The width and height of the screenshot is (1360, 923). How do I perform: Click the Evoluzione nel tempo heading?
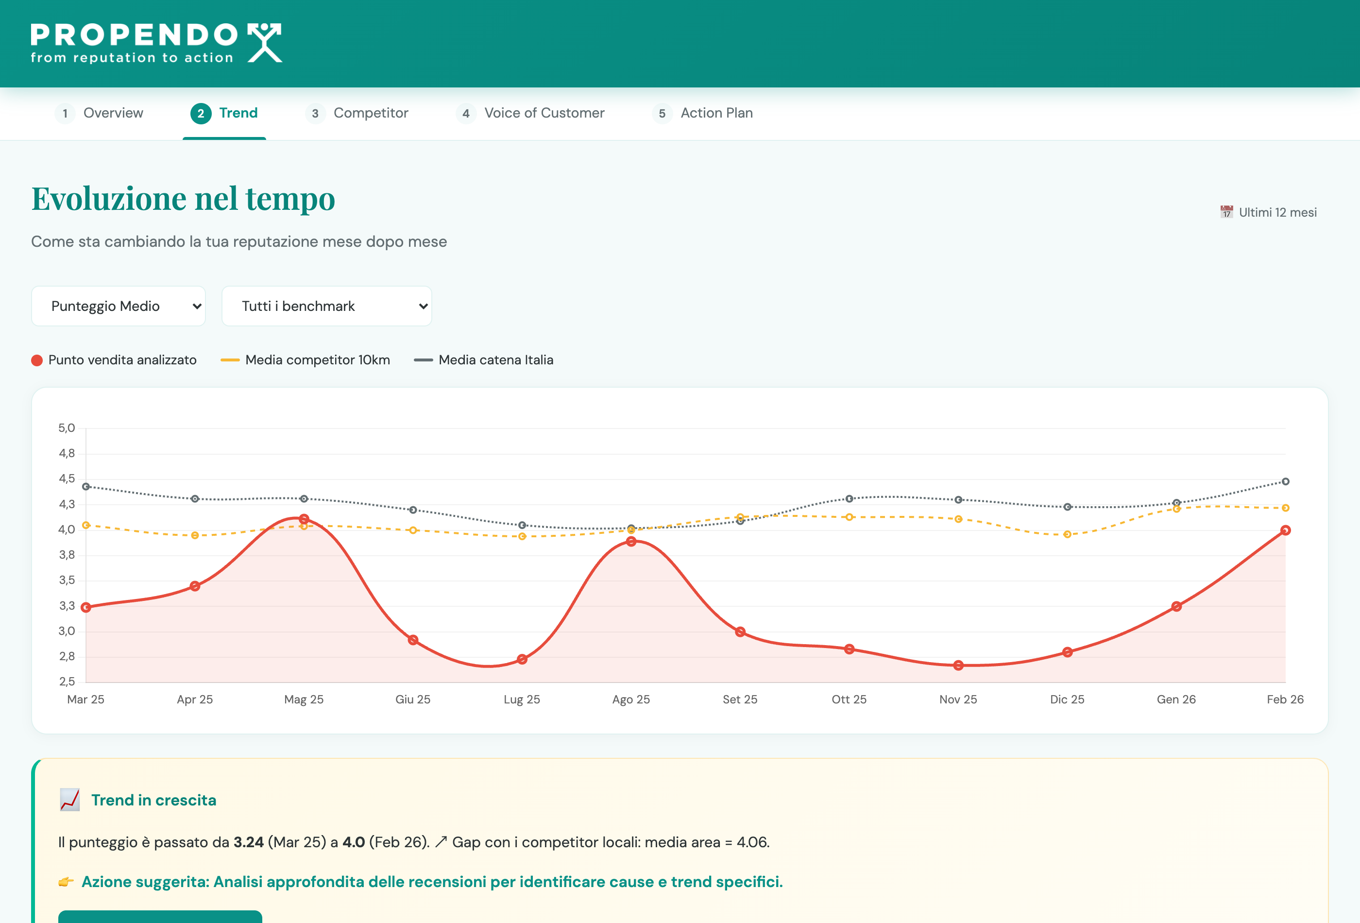click(x=183, y=198)
